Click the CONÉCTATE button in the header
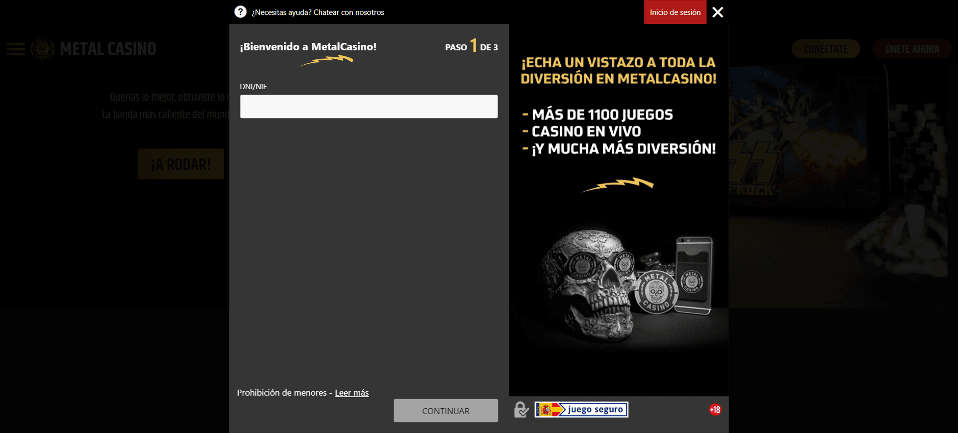Image resolution: width=958 pixels, height=433 pixels. point(826,49)
